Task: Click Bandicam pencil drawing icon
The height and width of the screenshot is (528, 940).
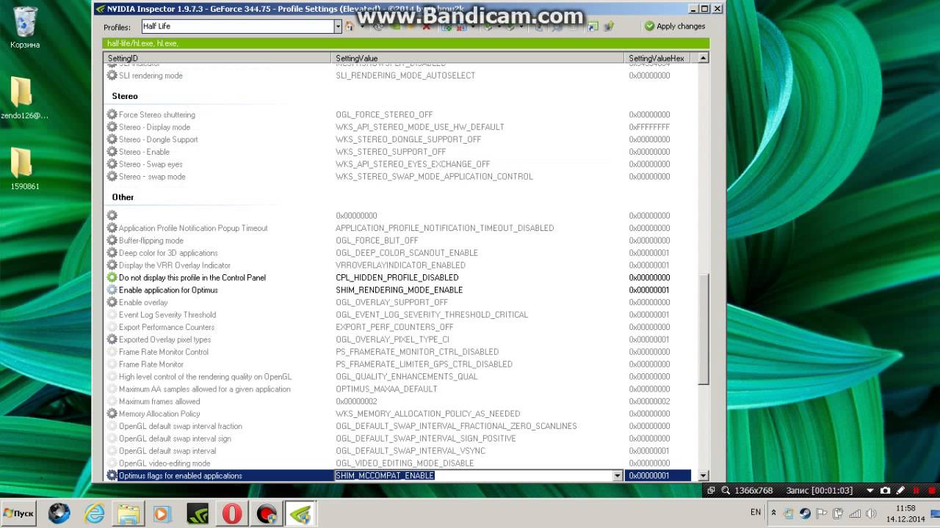Action: point(900,491)
